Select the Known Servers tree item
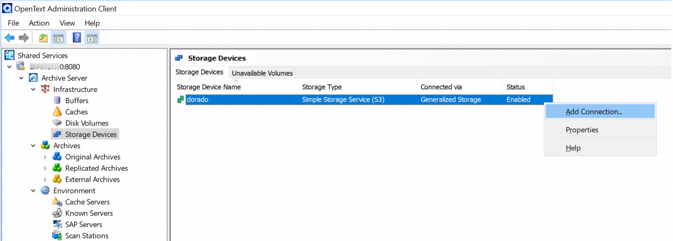Viewport: 673px width, 241px height. coord(89,213)
